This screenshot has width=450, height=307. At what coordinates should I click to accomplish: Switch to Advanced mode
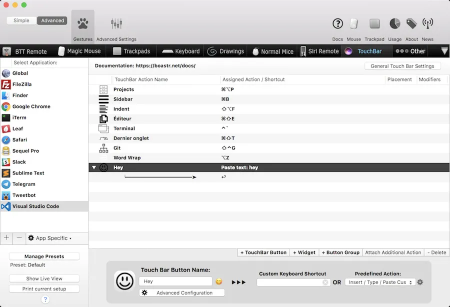tap(52, 20)
